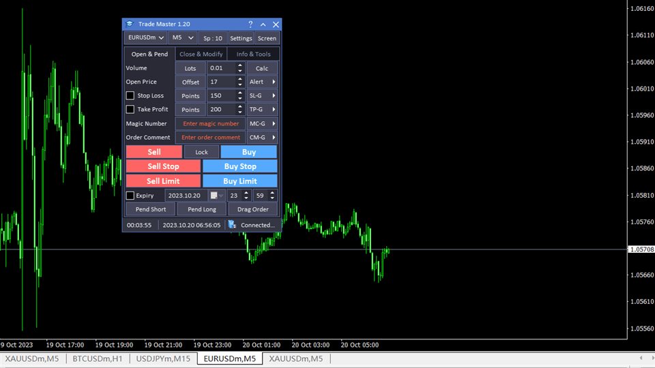Click the Lock button

click(x=201, y=152)
